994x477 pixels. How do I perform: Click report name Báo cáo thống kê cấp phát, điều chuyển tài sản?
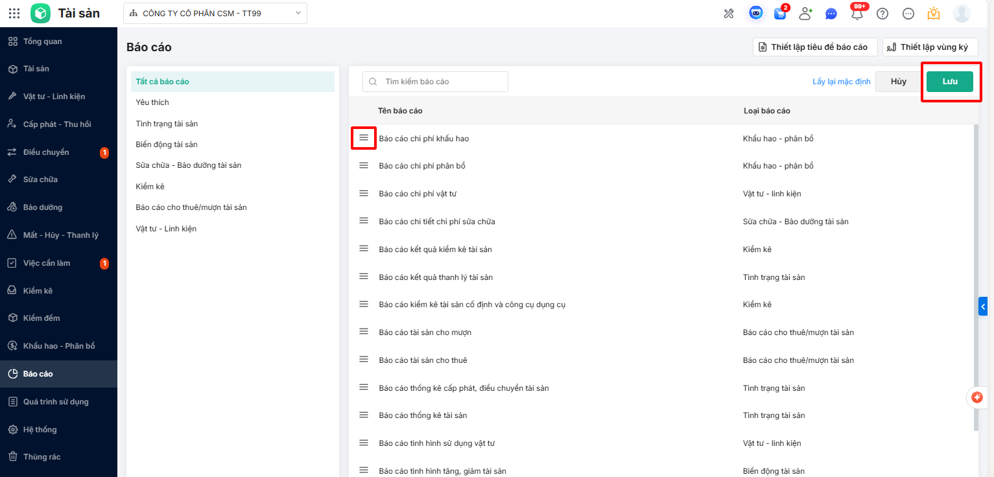pos(464,388)
